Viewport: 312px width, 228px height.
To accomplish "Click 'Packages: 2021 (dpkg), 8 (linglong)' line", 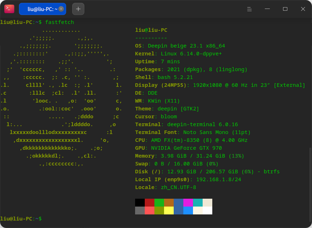I will tap(191, 69).
